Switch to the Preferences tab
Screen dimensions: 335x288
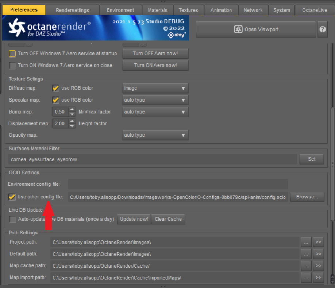click(x=24, y=10)
